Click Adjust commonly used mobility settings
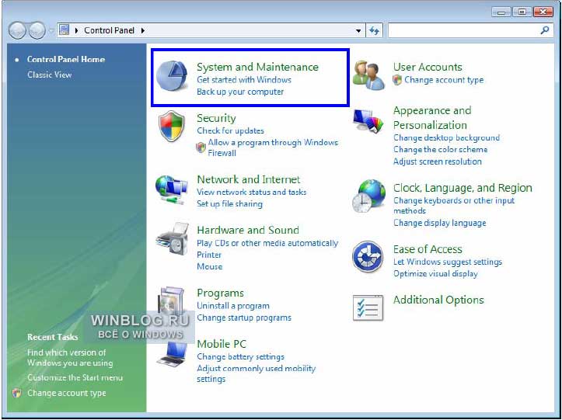 coord(256,373)
